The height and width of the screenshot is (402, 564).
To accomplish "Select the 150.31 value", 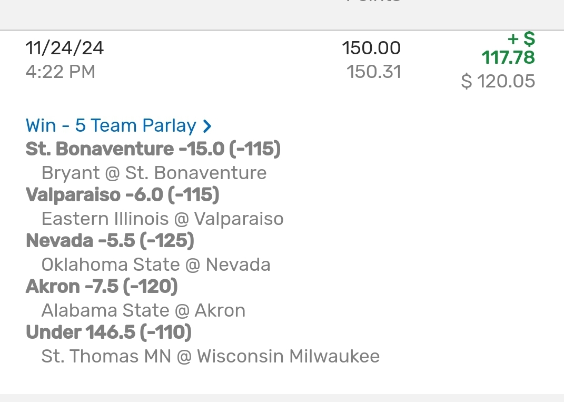I will [374, 72].
